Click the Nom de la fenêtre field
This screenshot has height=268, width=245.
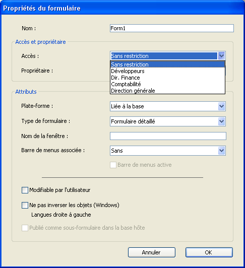coord(168,136)
